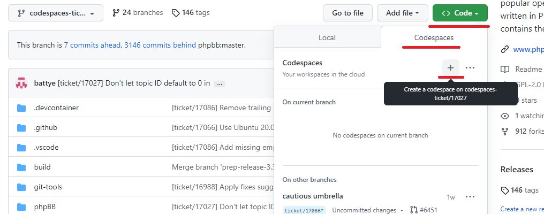This screenshot has height=214, width=544.
Task: Click the pull request icon beside #6451
Action: [x=413, y=210]
